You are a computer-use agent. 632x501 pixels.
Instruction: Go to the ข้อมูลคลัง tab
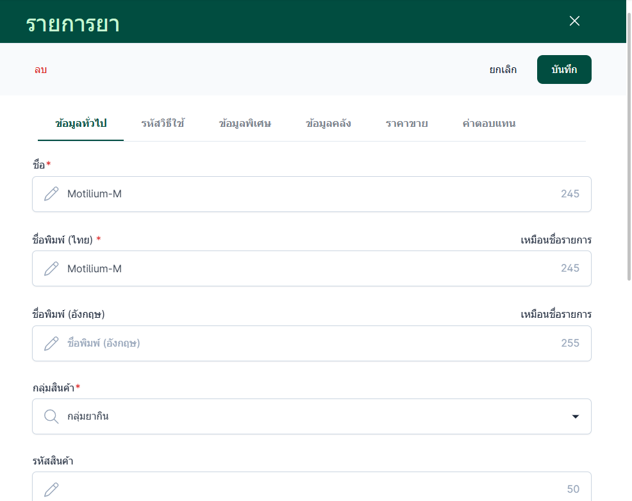point(328,123)
